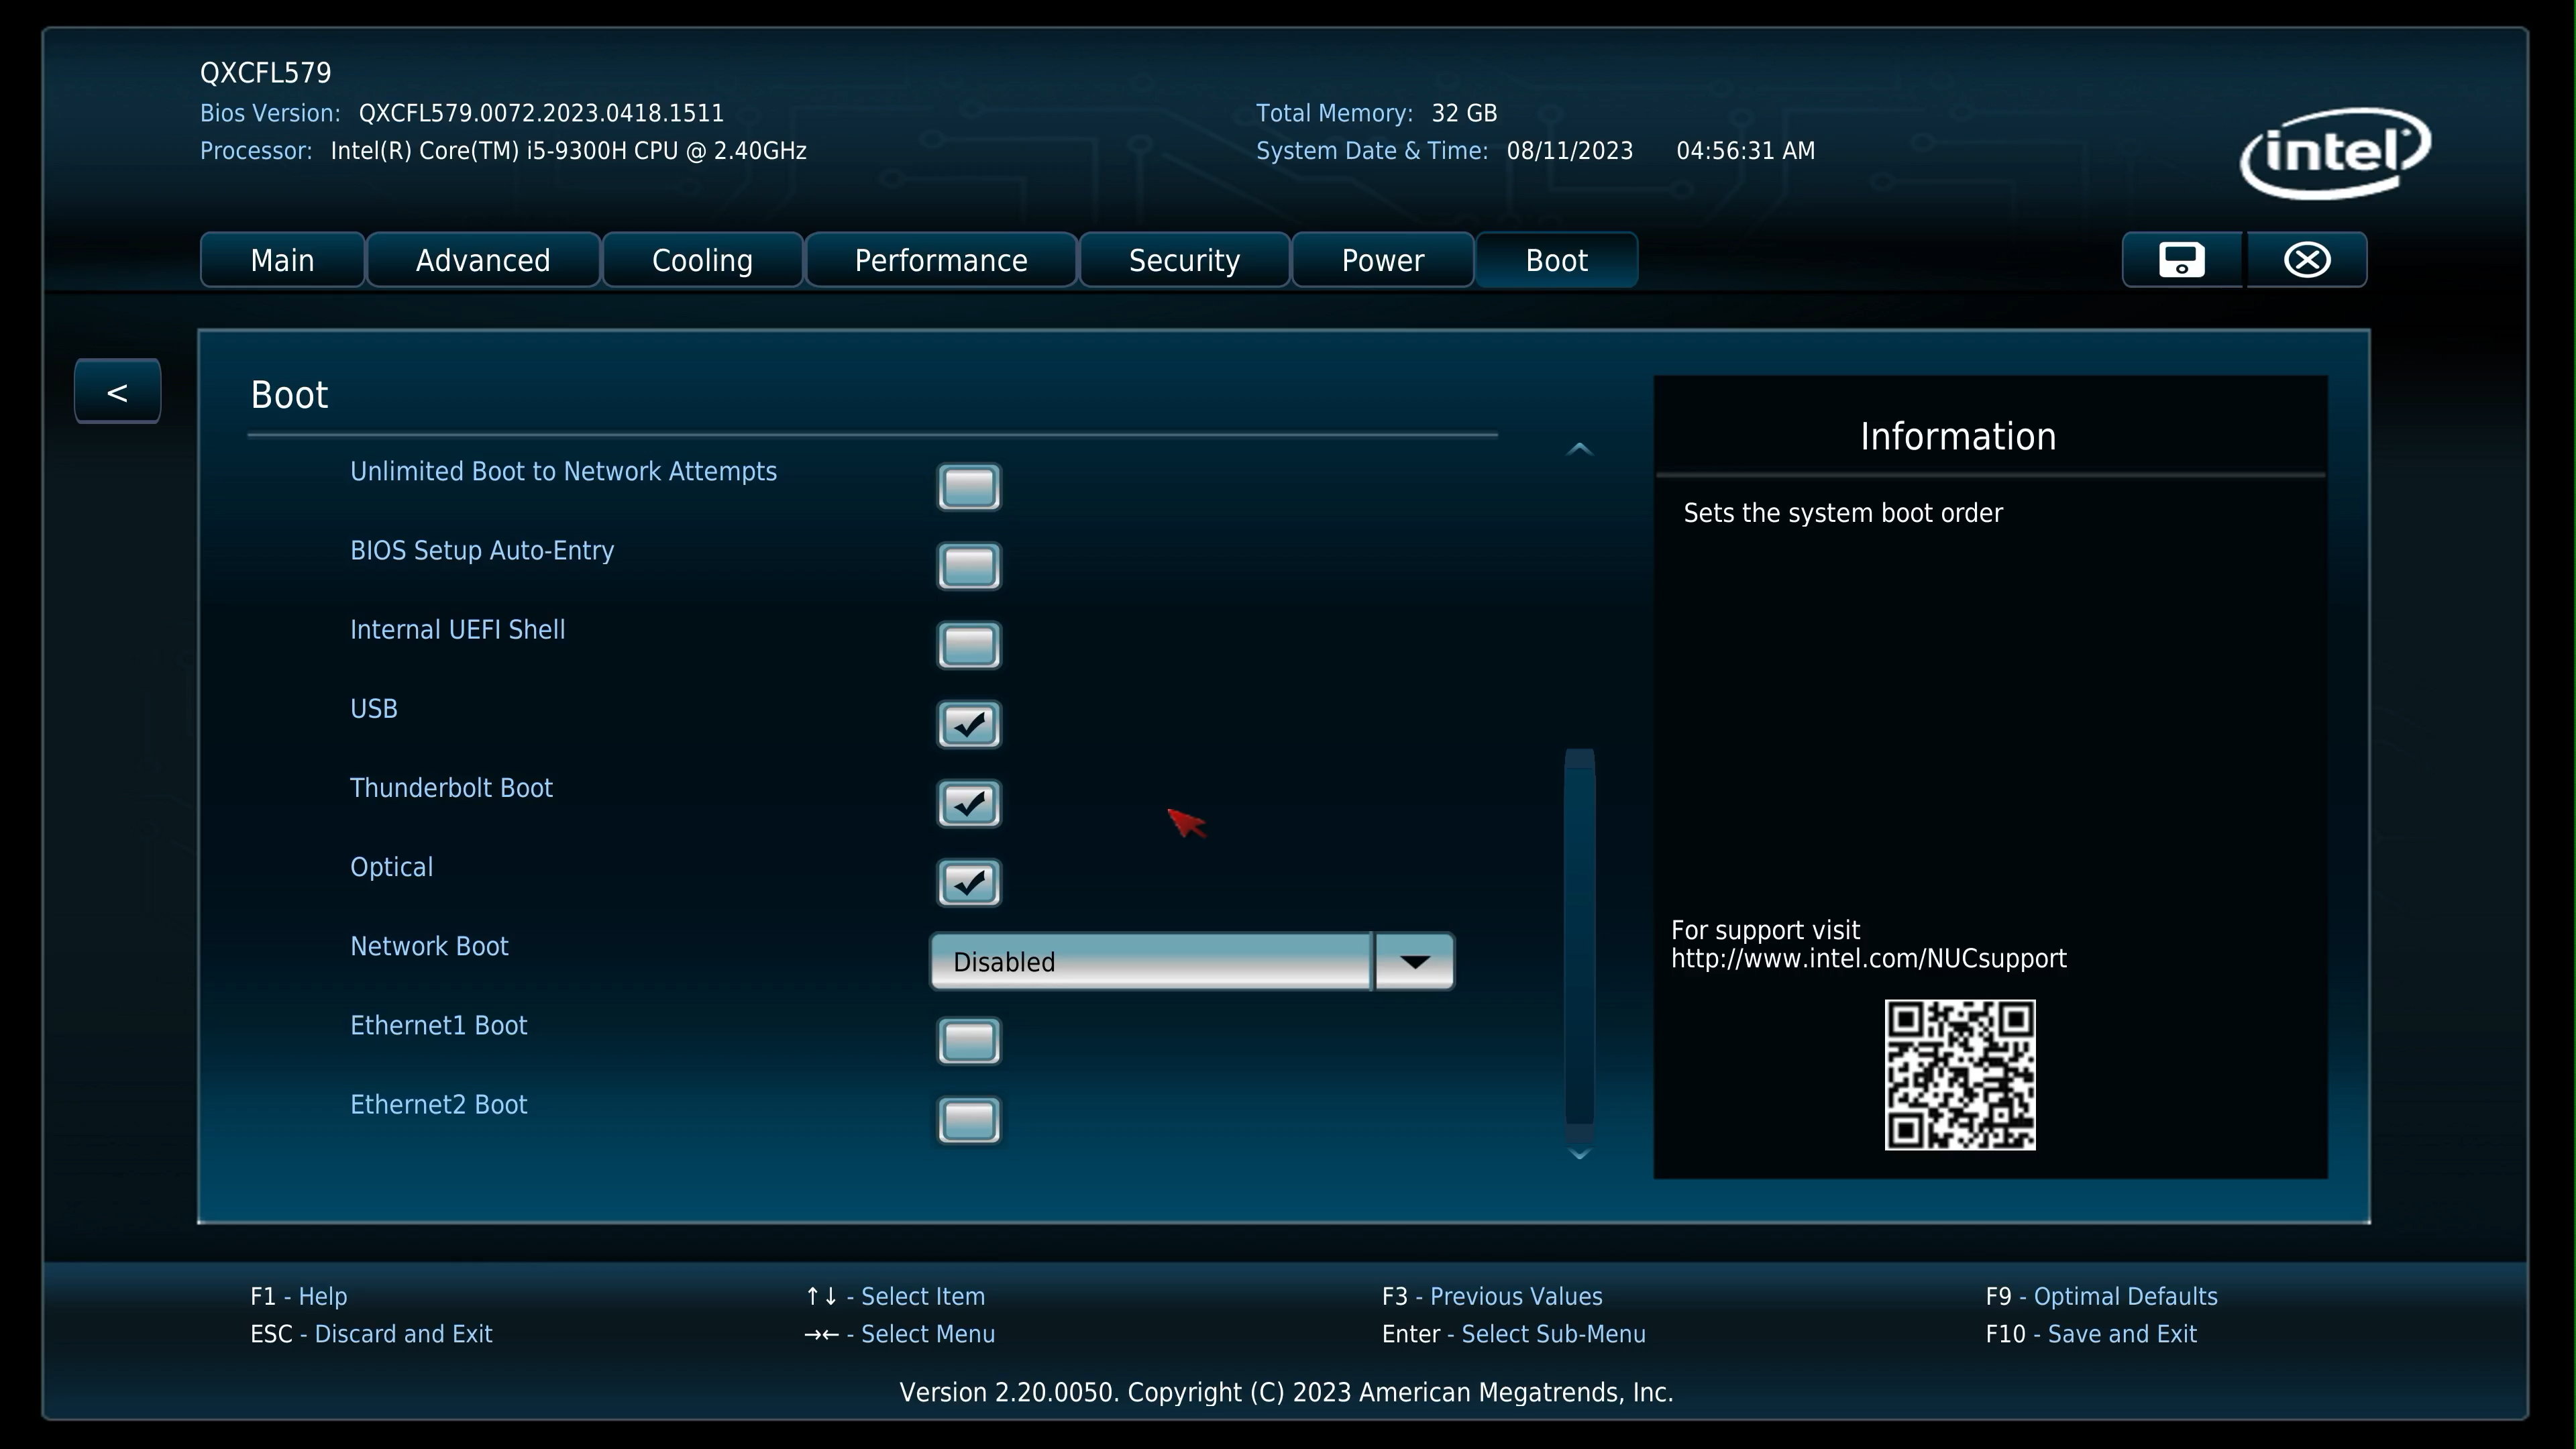Click the Intel NUCsupport URL
Screen dimensions: 2576x1449
(x=1868, y=959)
